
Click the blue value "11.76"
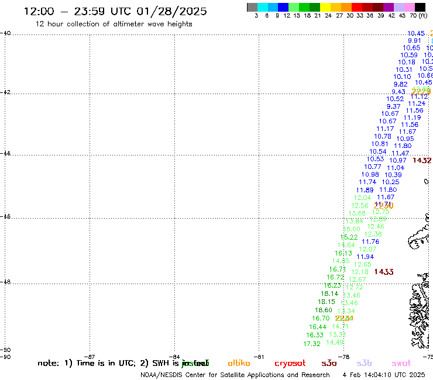370,242
